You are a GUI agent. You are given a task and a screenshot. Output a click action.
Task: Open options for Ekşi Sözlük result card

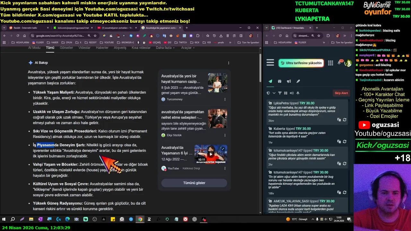pos(225,135)
